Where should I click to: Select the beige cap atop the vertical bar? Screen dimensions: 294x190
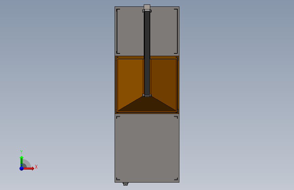tap(147, 7)
